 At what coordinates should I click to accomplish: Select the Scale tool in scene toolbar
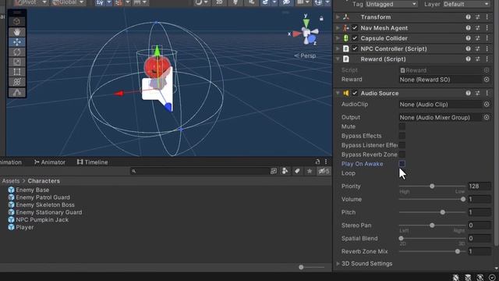point(17,62)
